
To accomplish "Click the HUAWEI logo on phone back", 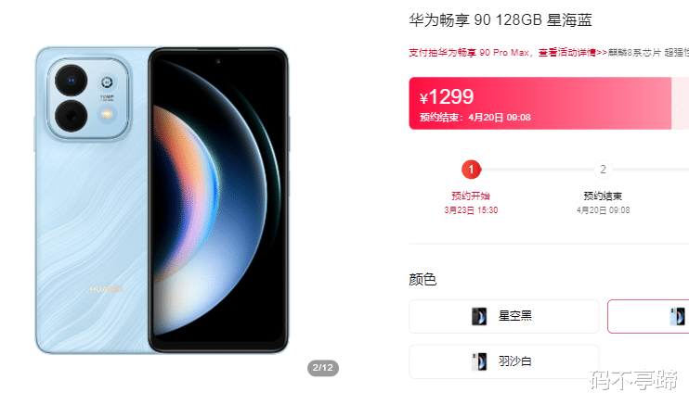I will tap(106, 289).
